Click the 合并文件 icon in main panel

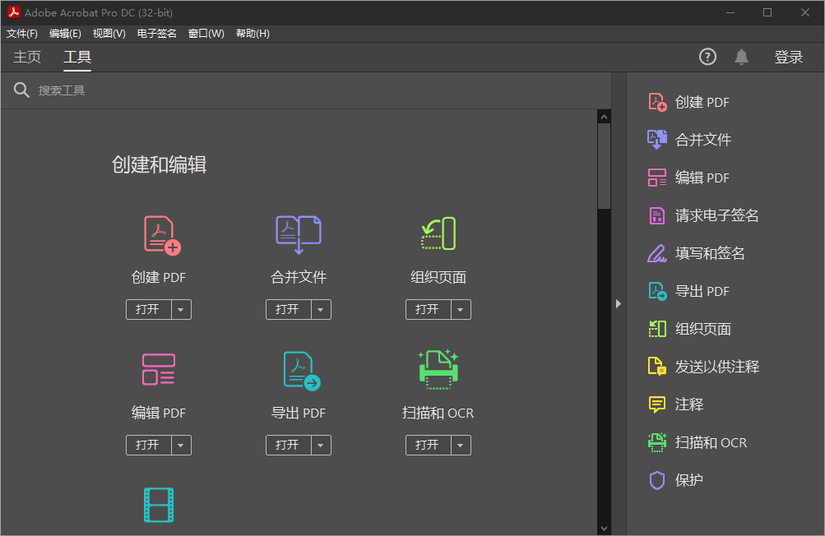[298, 234]
